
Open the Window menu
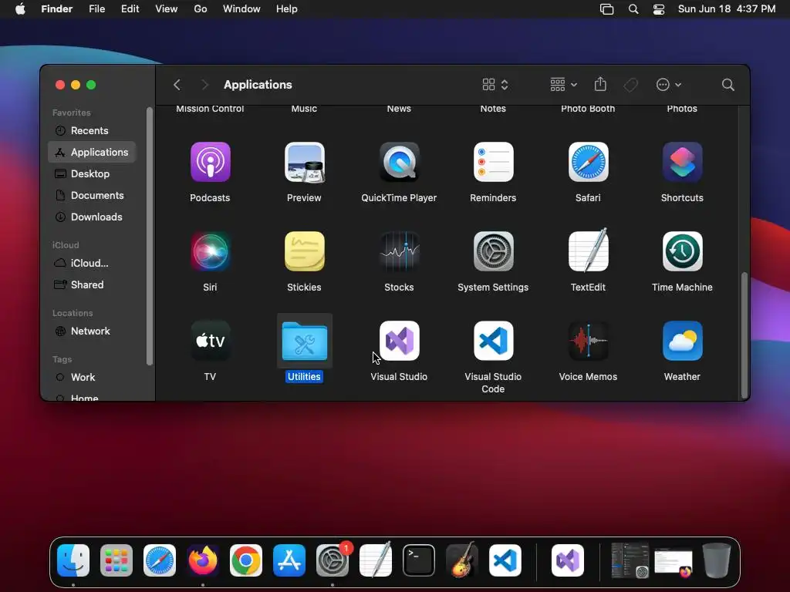[x=241, y=9]
